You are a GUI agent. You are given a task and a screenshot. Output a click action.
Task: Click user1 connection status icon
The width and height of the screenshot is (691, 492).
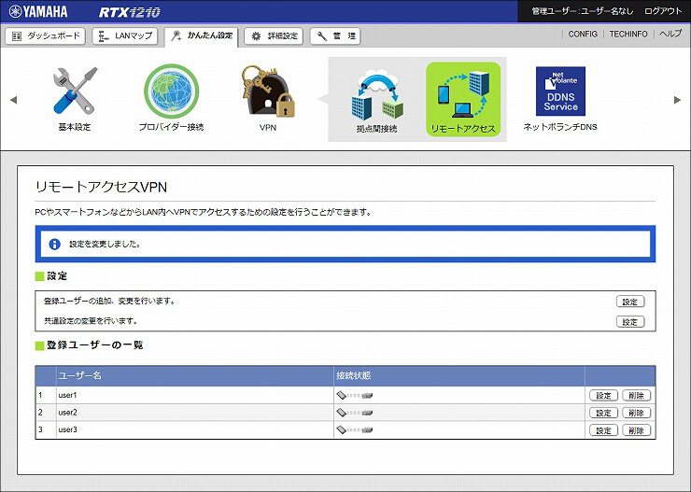coord(354,396)
